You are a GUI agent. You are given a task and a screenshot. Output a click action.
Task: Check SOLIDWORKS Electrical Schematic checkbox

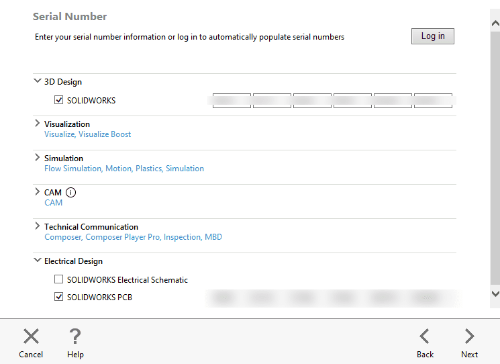pyautogui.click(x=58, y=279)
